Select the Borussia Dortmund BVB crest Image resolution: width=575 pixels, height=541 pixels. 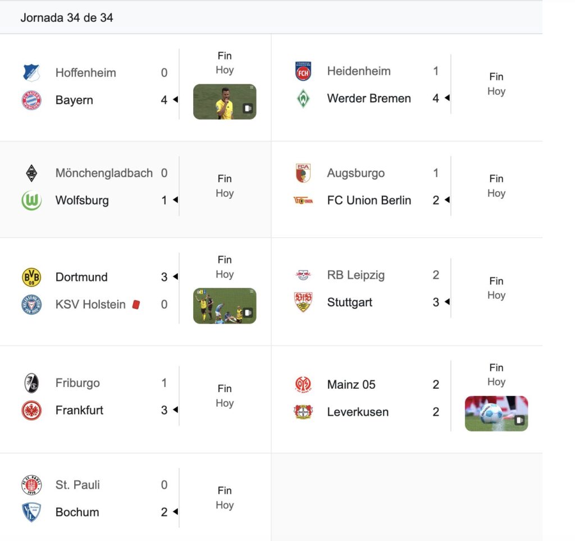coord(31,277)
